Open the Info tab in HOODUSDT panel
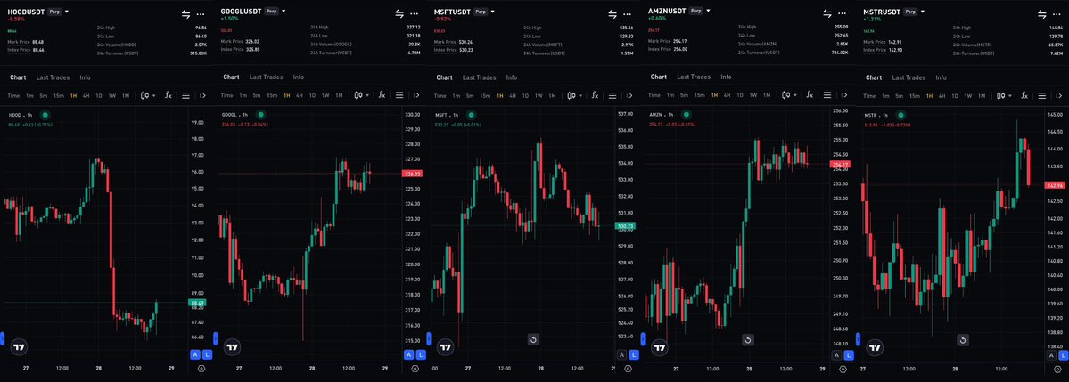1069x382 pixels. tap(86, 77)
